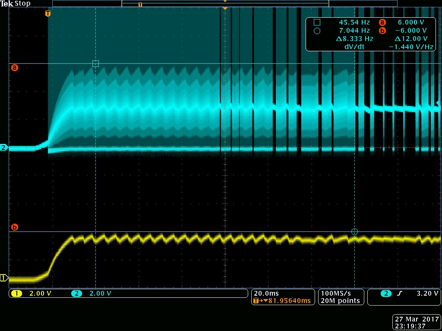Viewport: 442px width, 331px height.
Task: Click the 6.000 V cursor a value
Action: tap(412, 22)
